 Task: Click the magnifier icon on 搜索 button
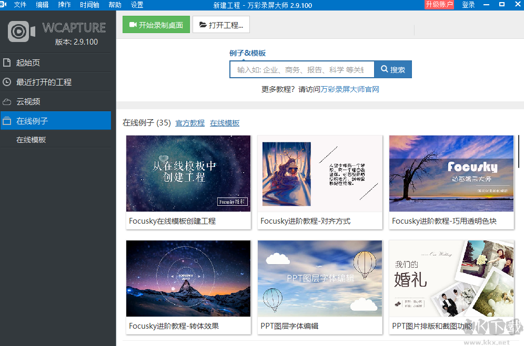tap(384, 69)
